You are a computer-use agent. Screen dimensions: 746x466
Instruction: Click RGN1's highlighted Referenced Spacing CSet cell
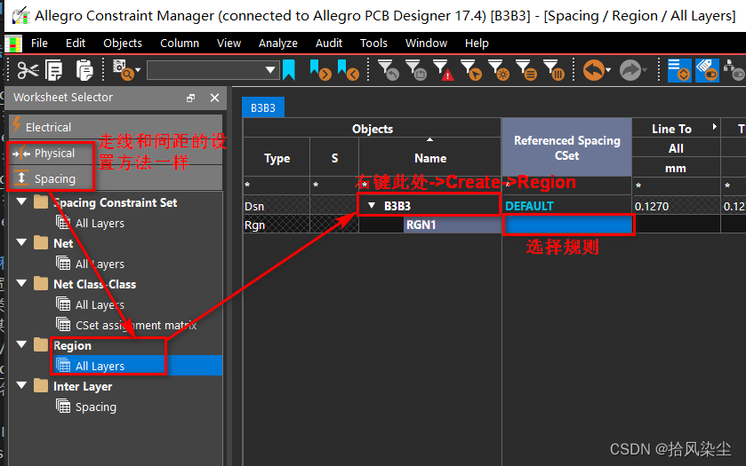(x=568, y=225)
